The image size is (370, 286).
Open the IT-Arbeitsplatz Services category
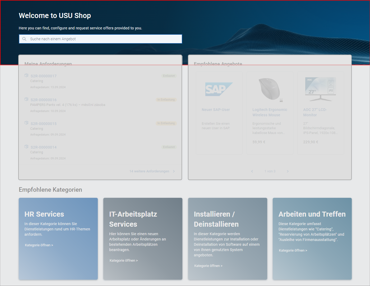click(x=124, y=261)
